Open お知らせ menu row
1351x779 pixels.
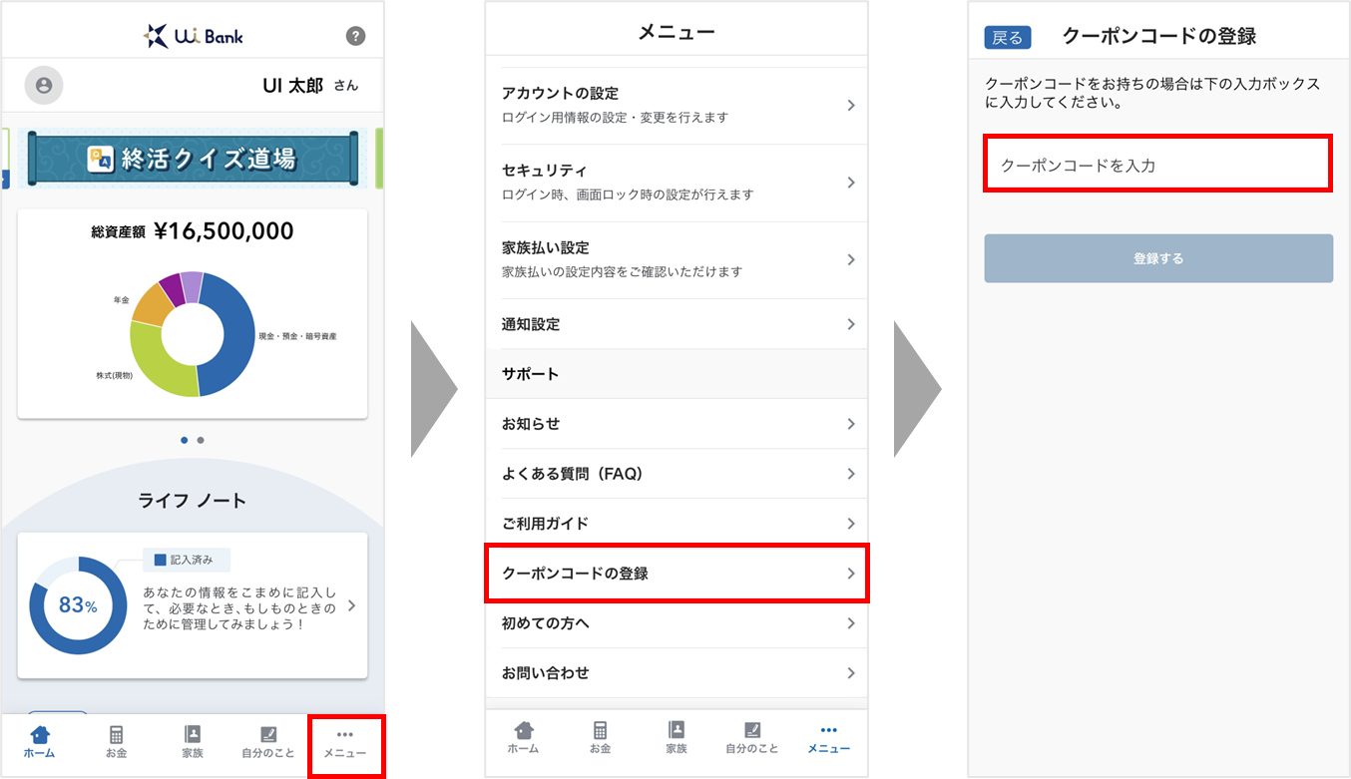click(676, 424)
